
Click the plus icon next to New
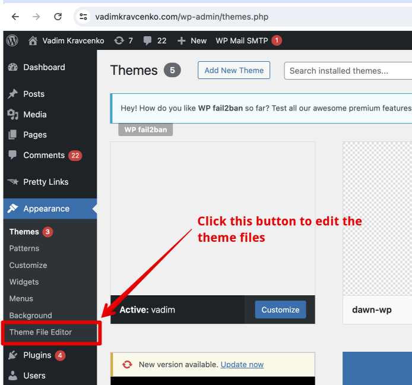[181, 41]
